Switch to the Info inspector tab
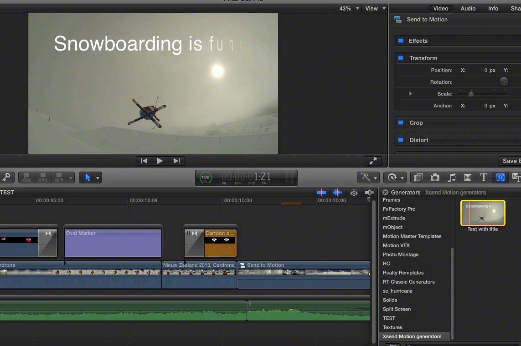The height and width of the screenshot is (346, 521). (x=493, y=8)
